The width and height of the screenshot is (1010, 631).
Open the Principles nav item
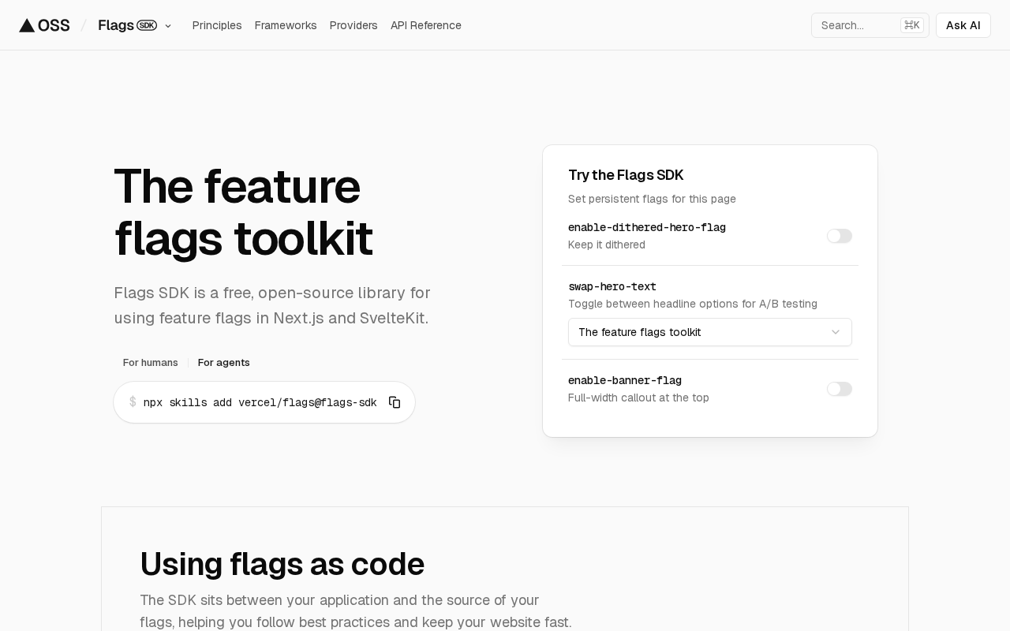(x=217, y=25)
